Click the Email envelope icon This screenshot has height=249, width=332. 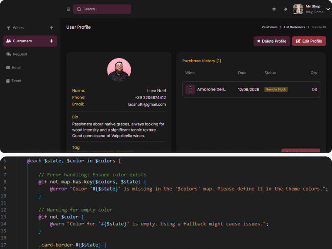(8, 67)
